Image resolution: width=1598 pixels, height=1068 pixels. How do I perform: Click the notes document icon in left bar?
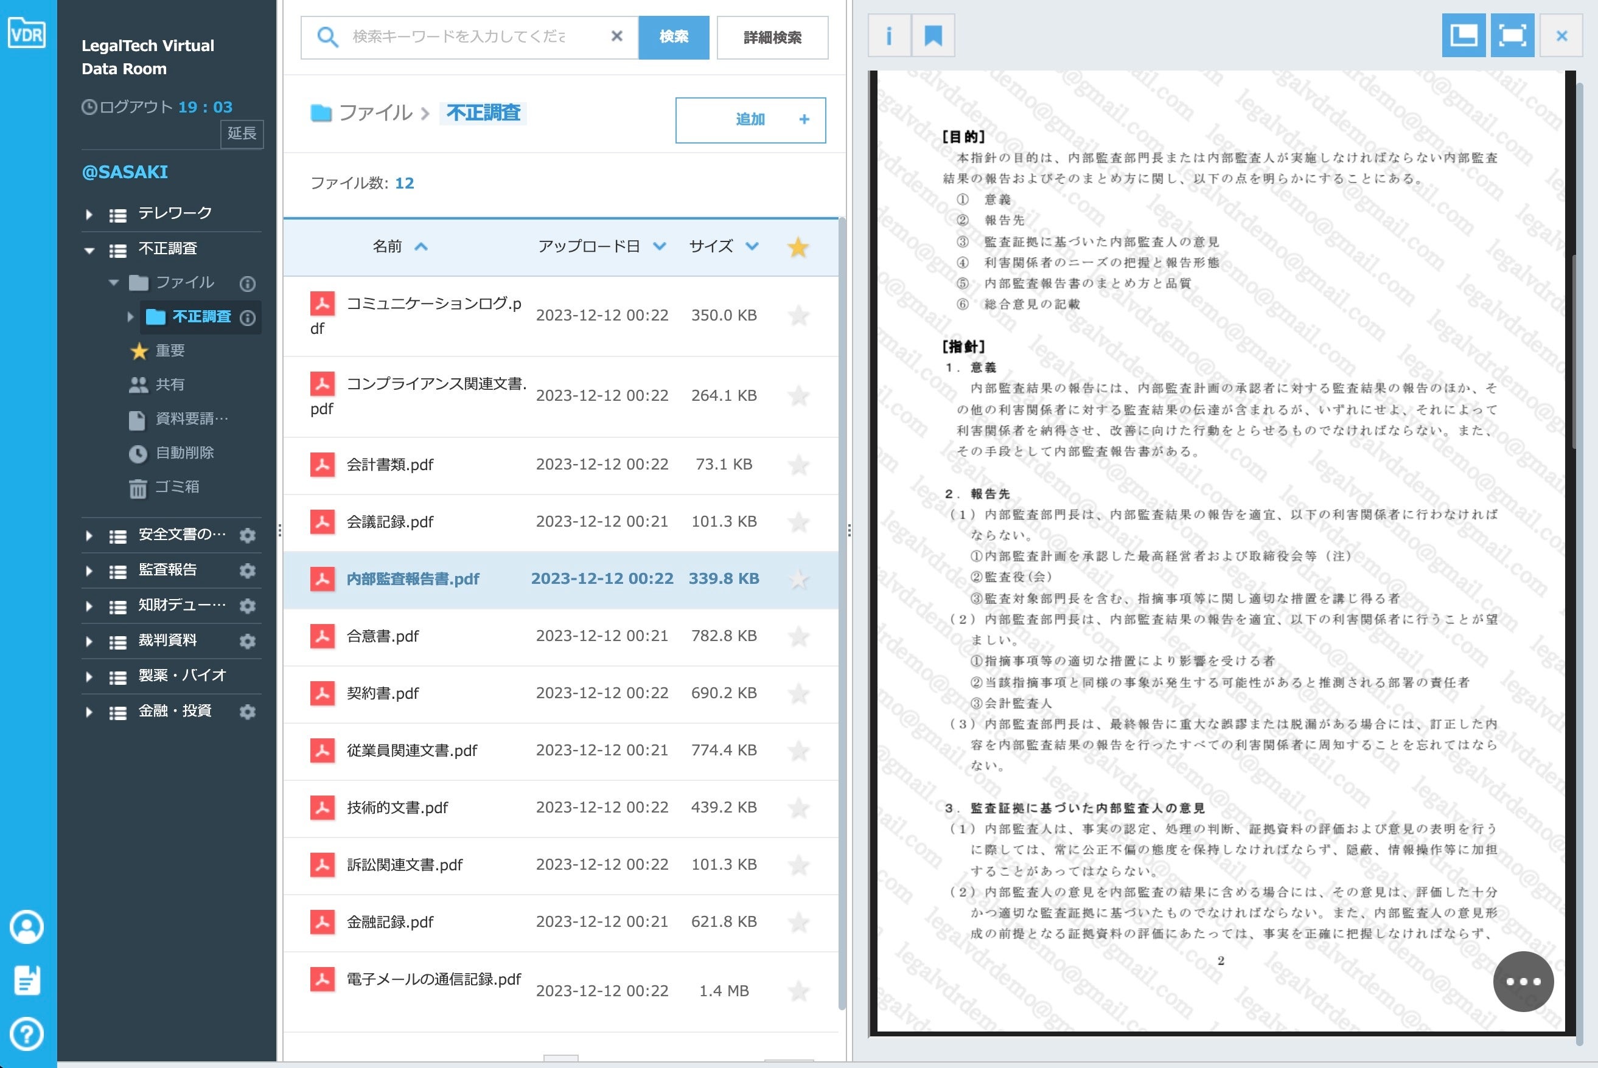point(27,981)
